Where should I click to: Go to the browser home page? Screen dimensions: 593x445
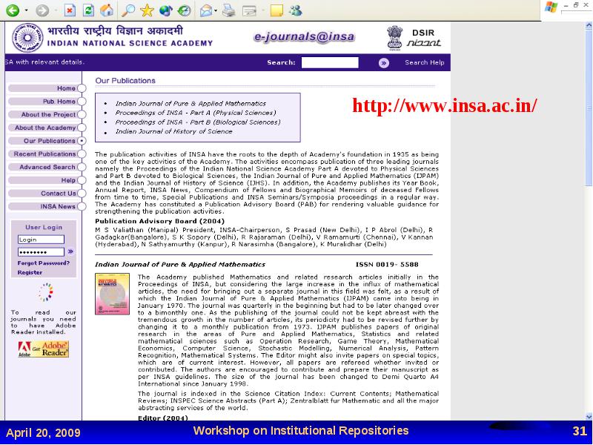pyautogui.click(x=107, y=10)
